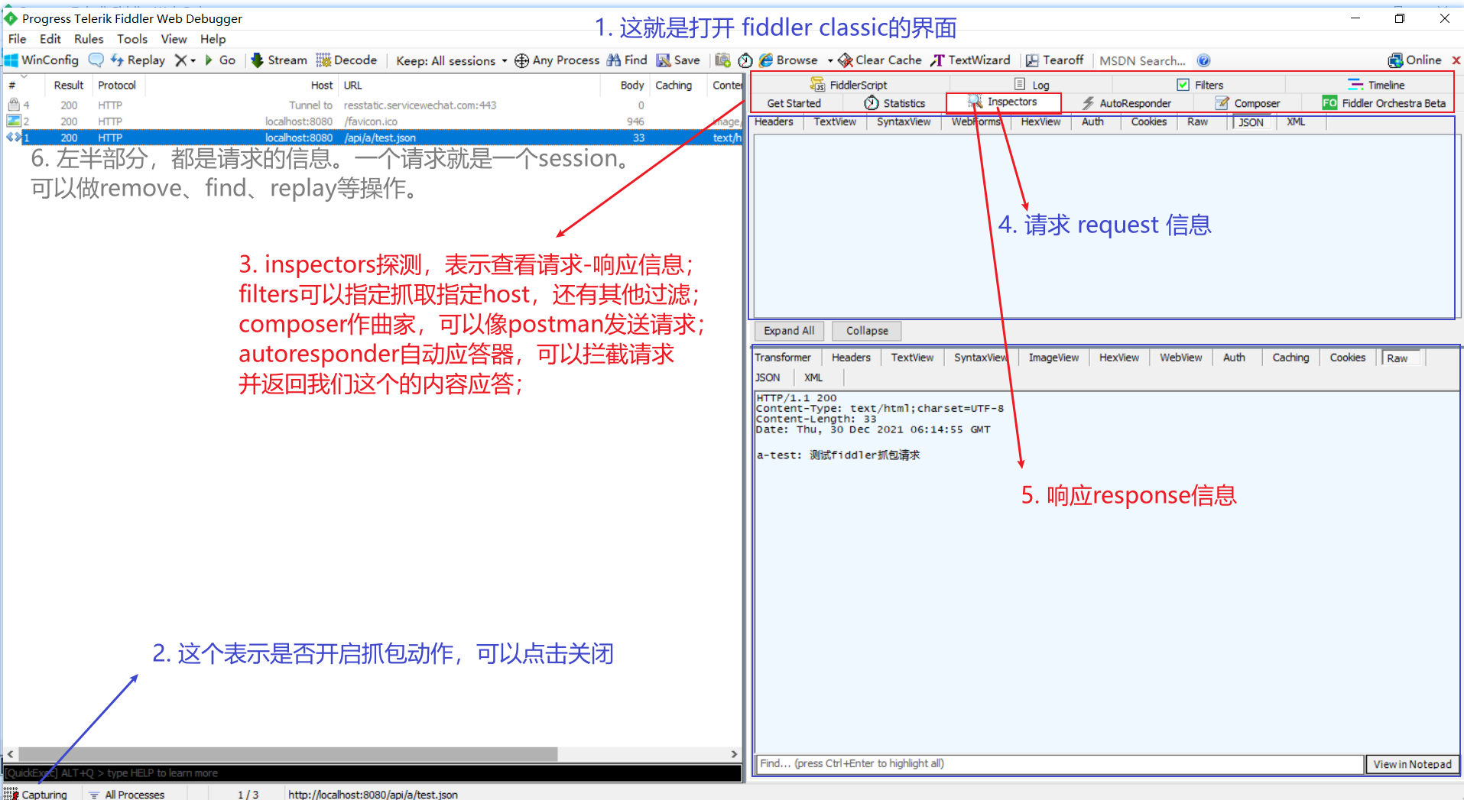The image size is (1464, 800).
Task: Toggle the Stream mode button
Action: click(279, 60)
